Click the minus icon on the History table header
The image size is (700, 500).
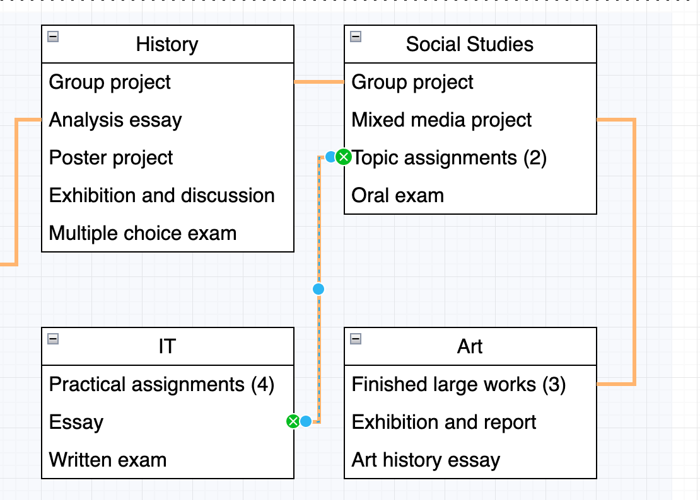[x=53, y=36]
